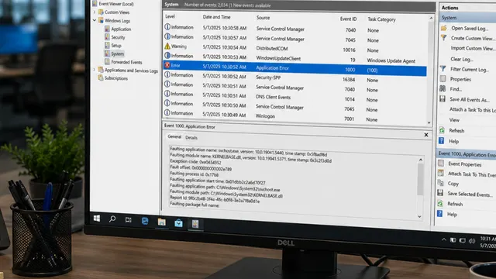The width and height of the screenshot is (496, 279).
Task: Select the DNS Client Events row
Action: coord(294,97)
